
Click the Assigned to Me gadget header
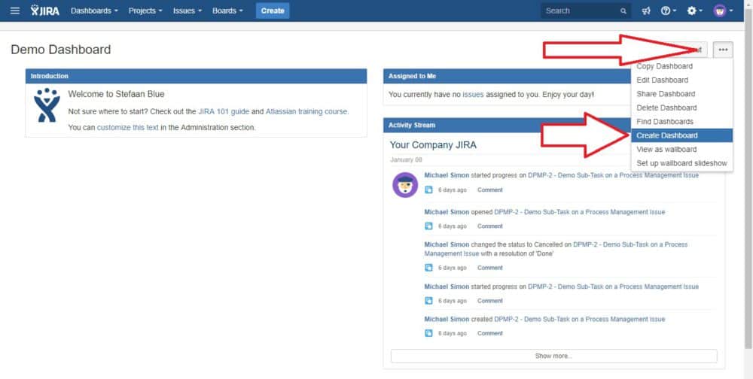click(507, 76)
